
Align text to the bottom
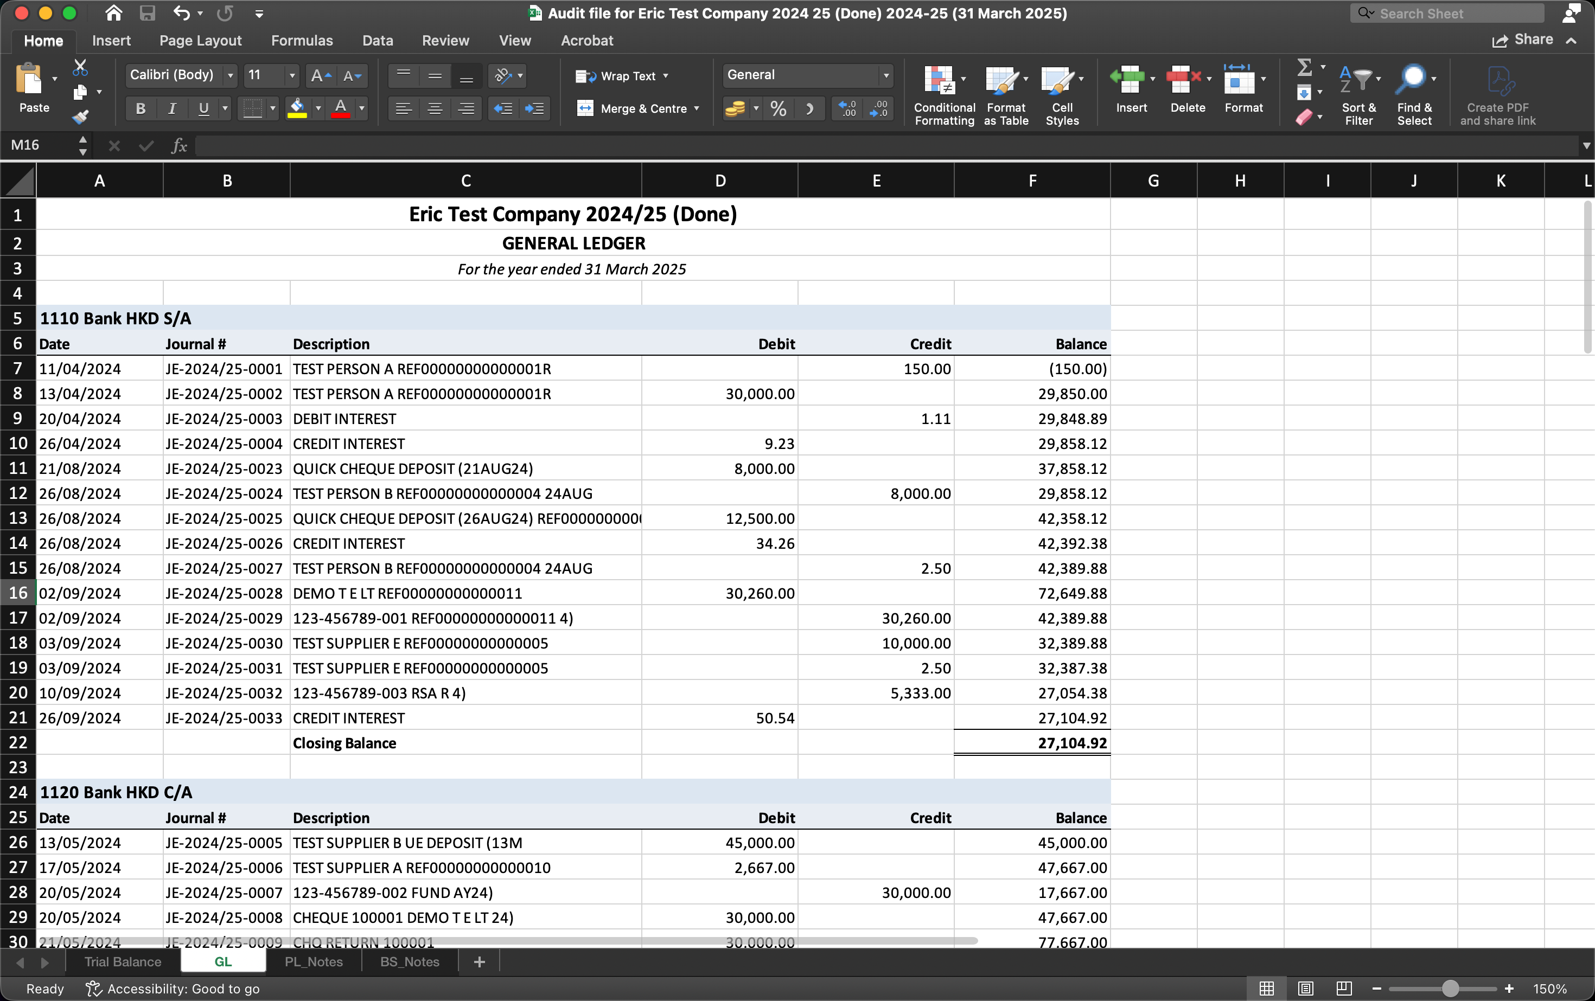click(467, 76)
